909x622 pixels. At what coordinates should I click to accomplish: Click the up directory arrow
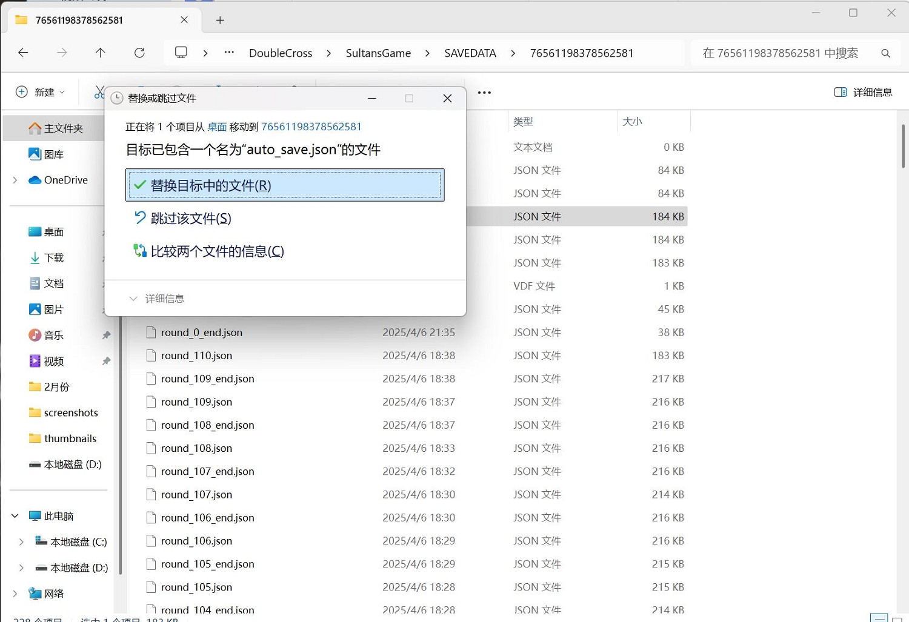[101, 53]
